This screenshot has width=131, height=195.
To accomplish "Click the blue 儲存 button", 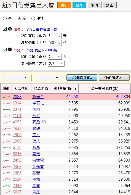I will [79, 5].
